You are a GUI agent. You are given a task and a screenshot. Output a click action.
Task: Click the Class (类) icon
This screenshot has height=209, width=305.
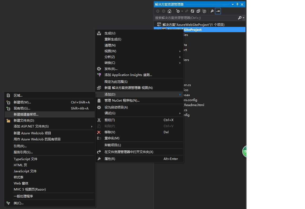(8, 203)
